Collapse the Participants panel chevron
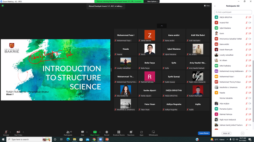The image size is (254, 142). click(215, 6)
